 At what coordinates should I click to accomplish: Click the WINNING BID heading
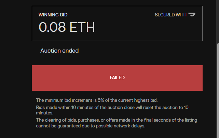[53, 15]
